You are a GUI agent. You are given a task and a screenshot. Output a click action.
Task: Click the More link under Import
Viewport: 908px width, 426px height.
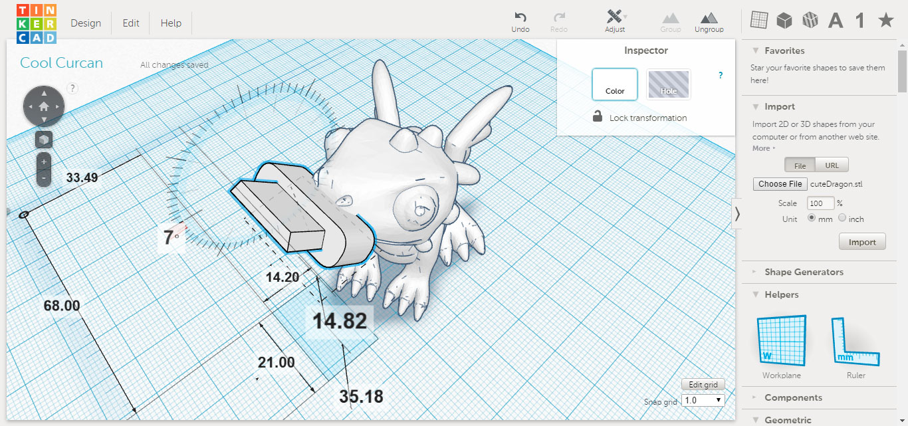(x=763, y=148)
